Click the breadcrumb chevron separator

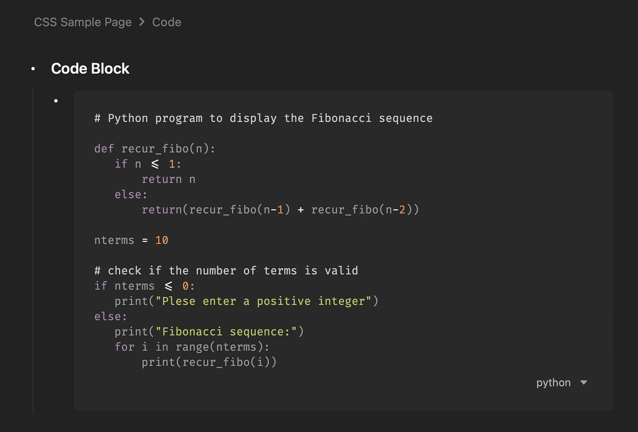point(142,22)
